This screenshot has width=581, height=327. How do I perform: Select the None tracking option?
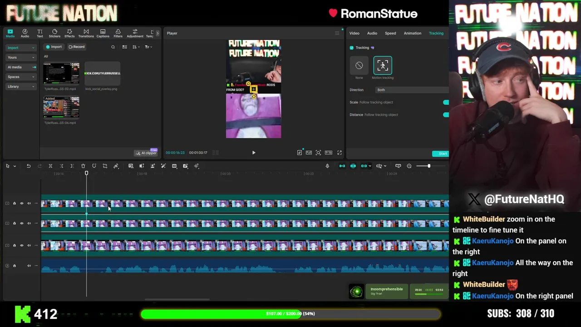pyautogui.click(x=359, y=65)
